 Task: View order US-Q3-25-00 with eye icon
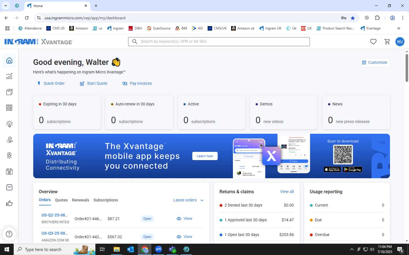[184, 237]
